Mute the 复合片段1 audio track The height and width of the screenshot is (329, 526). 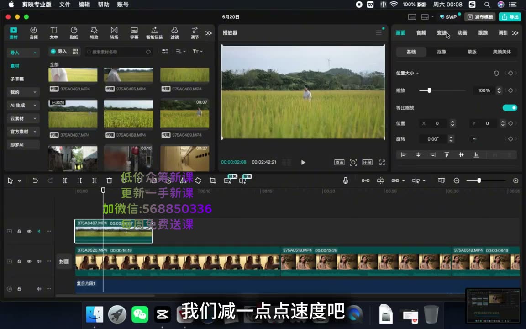[x=39, y=289]
